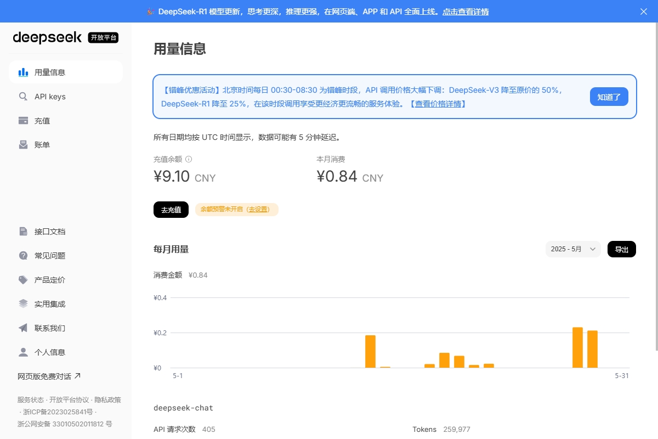Click the 常见问题 FAQ icon
Viewport: 658px width, 439px height.
[23, 255]
